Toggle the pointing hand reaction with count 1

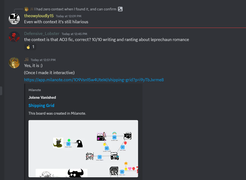[30, 47]
